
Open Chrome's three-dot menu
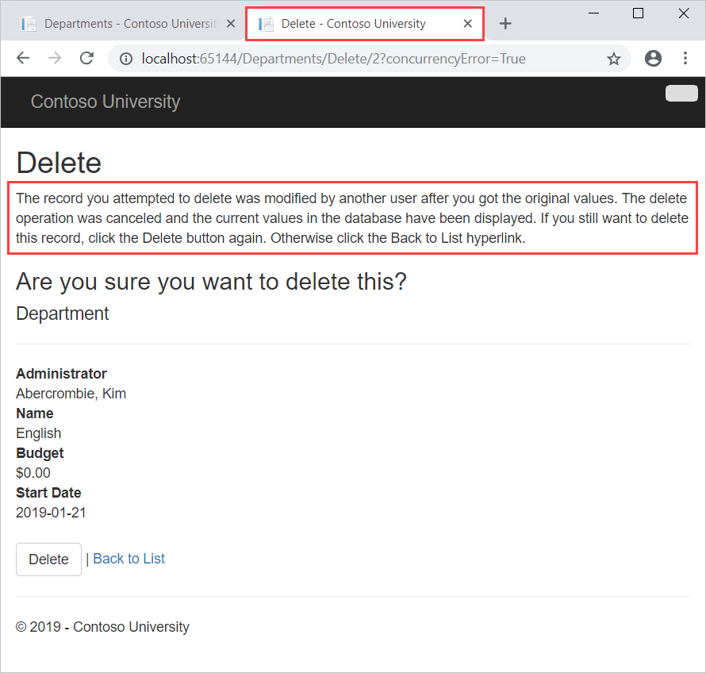(x=685, y=58)
